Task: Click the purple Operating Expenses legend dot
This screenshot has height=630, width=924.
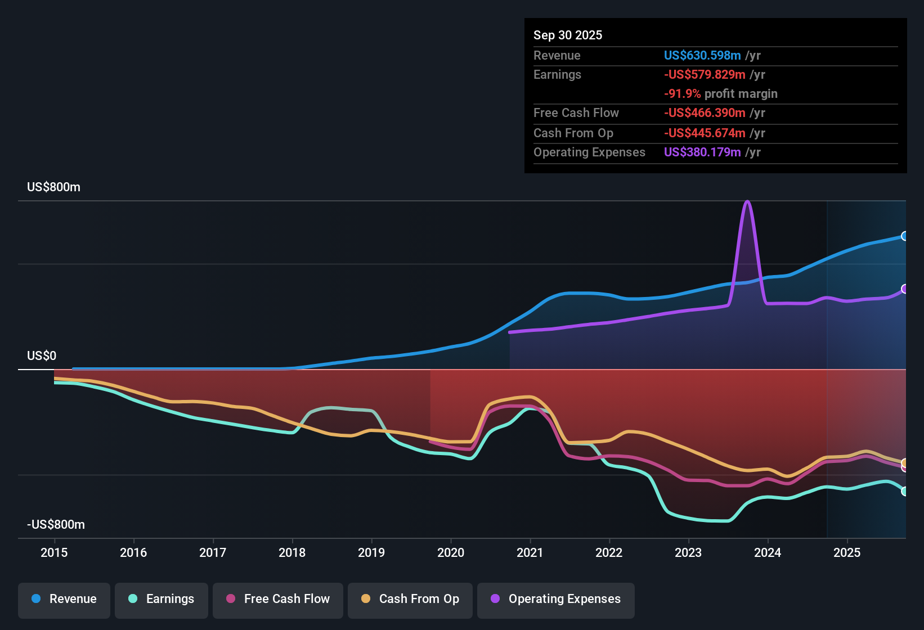Action: click(x=495, y=599)
